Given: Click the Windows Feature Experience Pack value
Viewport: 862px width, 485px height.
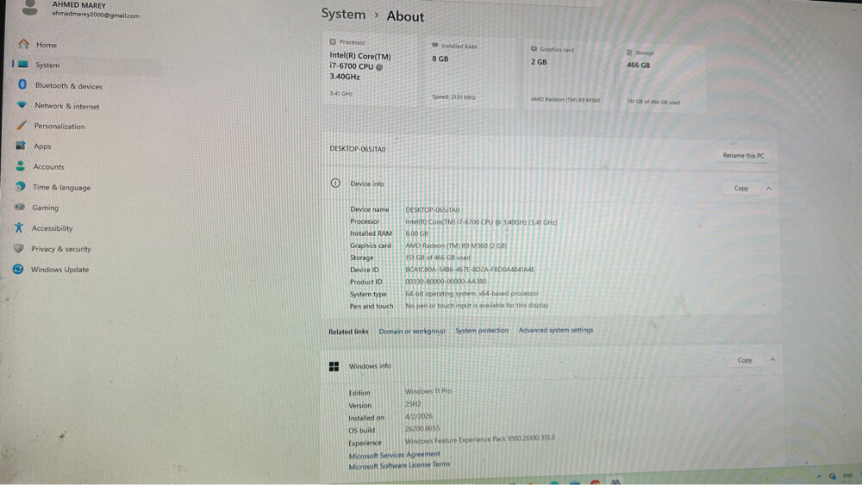Looking at the screenshot, I should pos(480,439).
